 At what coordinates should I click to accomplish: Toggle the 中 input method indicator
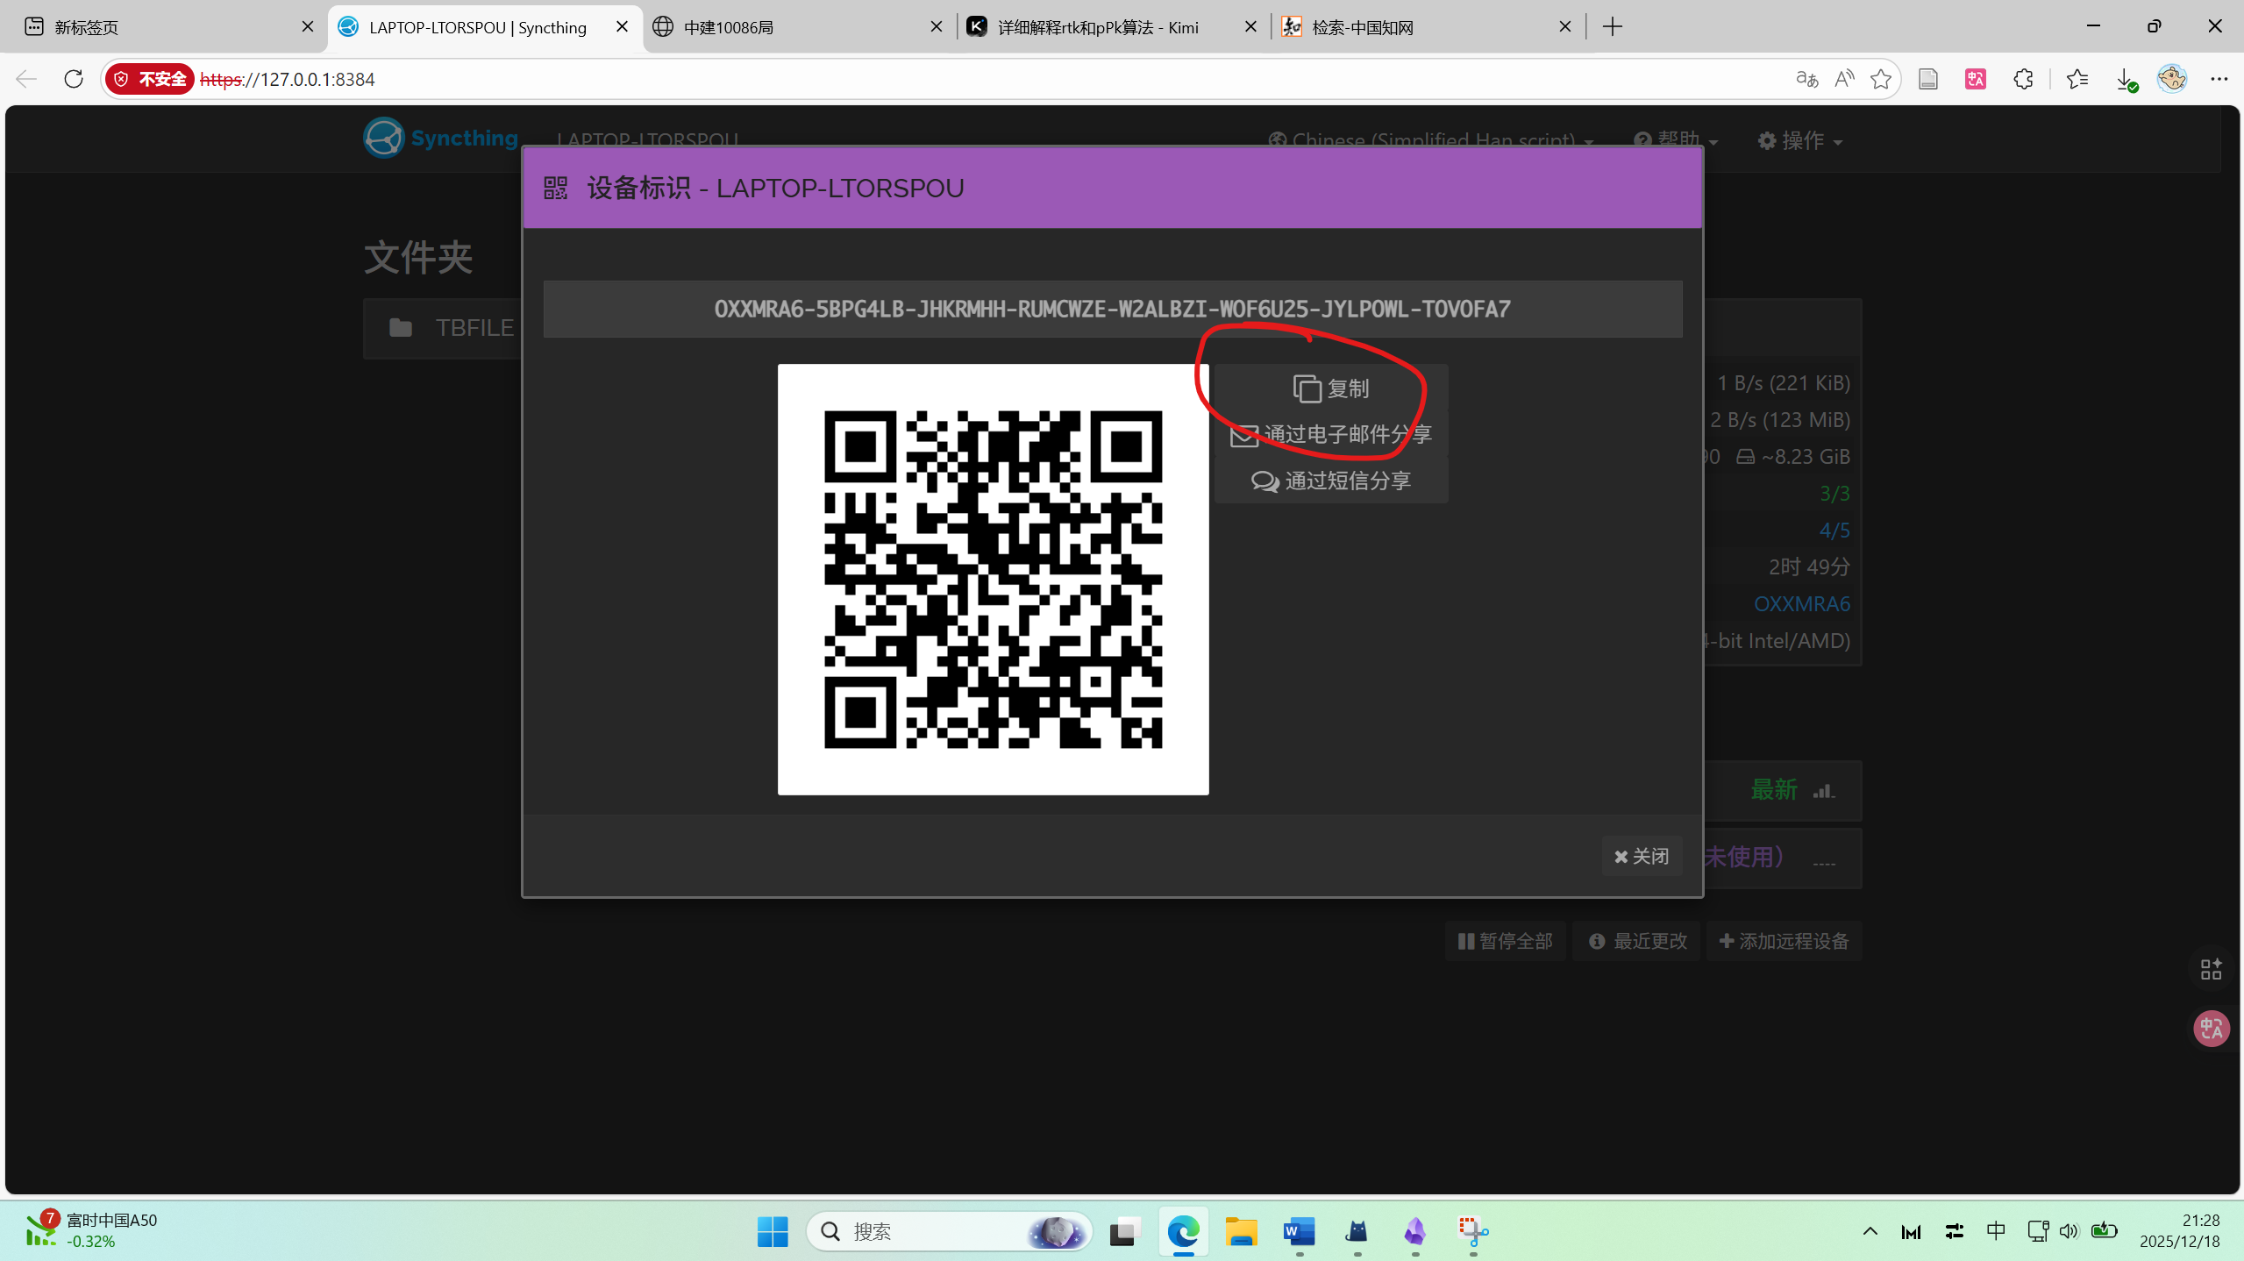click(1996, 1231)
